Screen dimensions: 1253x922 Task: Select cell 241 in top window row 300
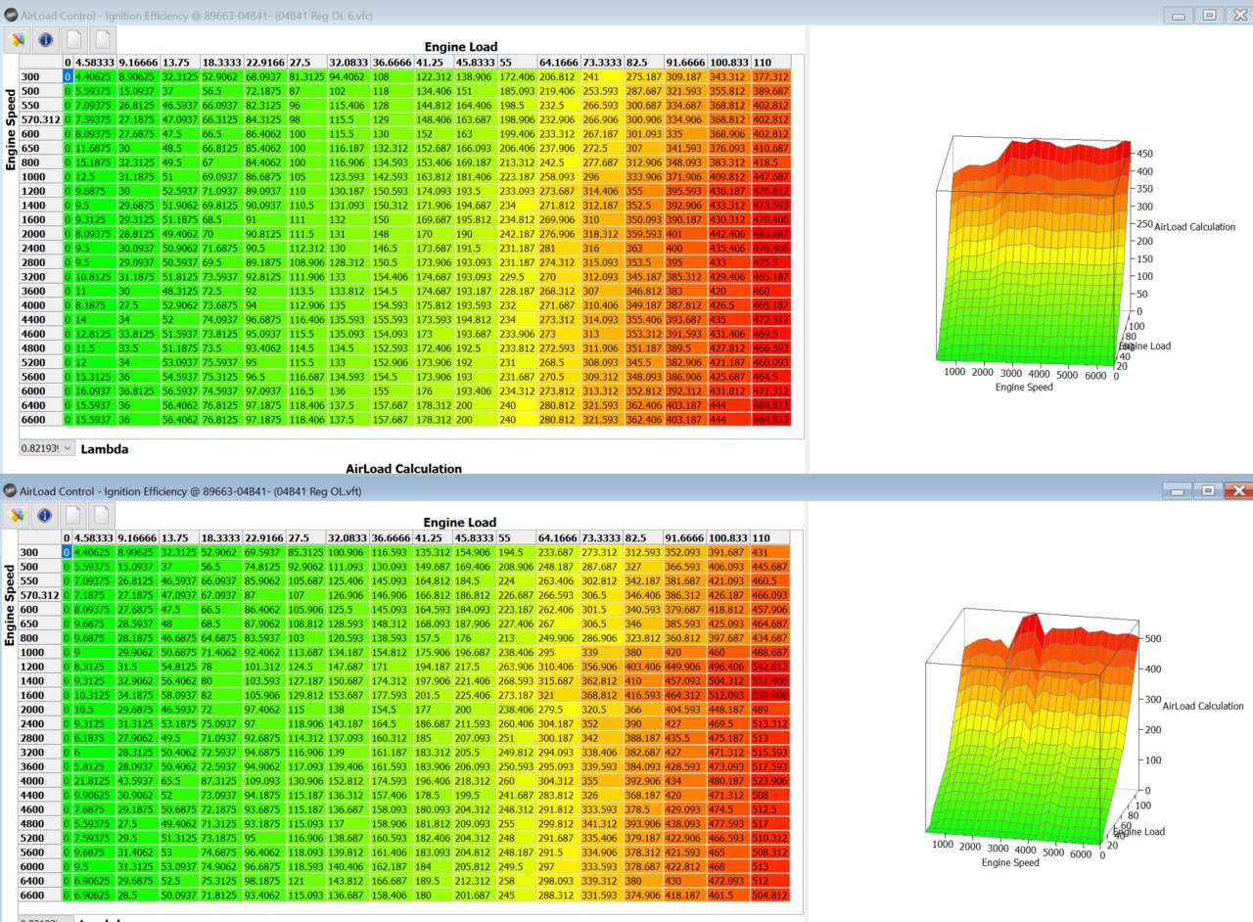601,75
